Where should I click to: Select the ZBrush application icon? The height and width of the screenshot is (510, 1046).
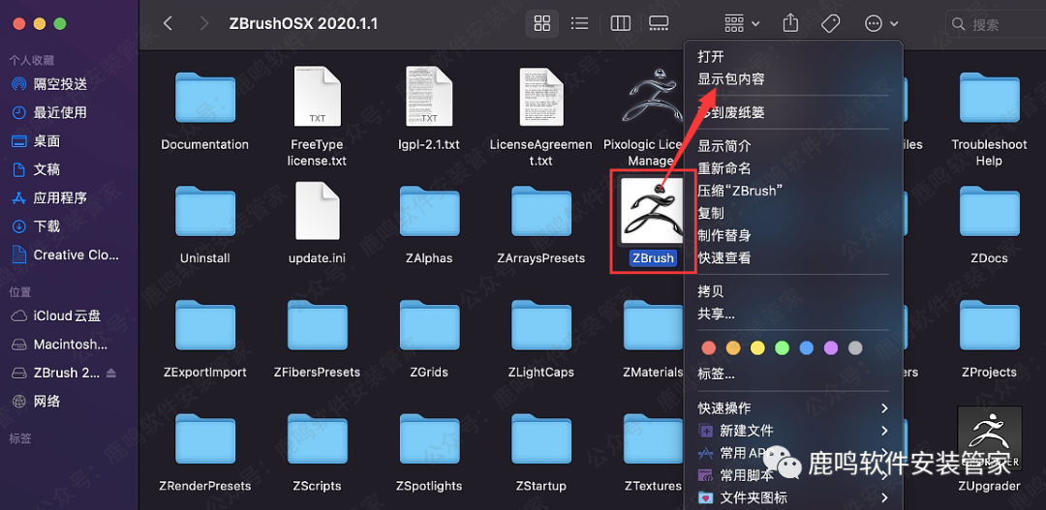click(x=653, y=212)
